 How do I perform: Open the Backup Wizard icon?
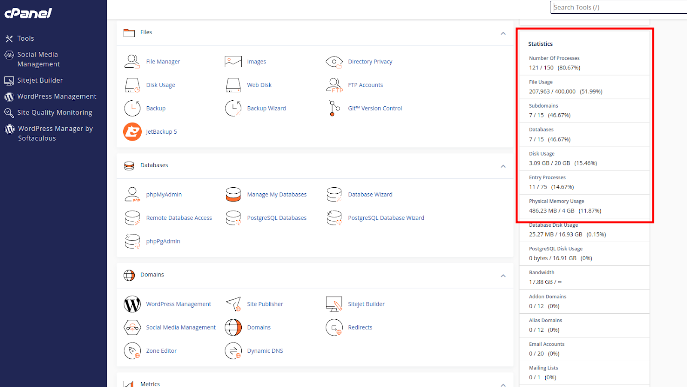click(x=233, y=108)
